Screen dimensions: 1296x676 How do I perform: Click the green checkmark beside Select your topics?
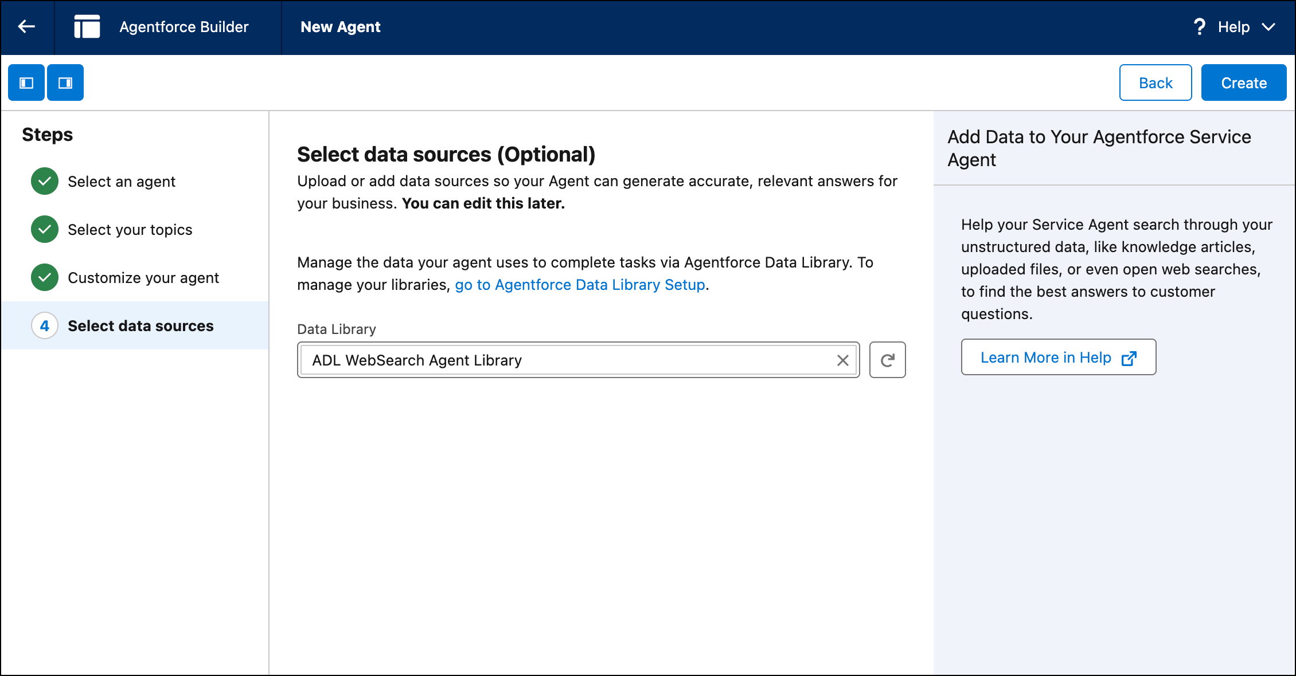(x=45, y=230)
